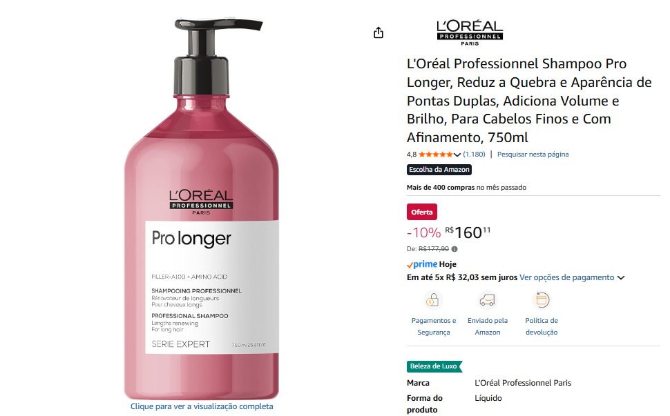
Task: Open the Ver opções de pagamento link
Action: pos(566,277)
